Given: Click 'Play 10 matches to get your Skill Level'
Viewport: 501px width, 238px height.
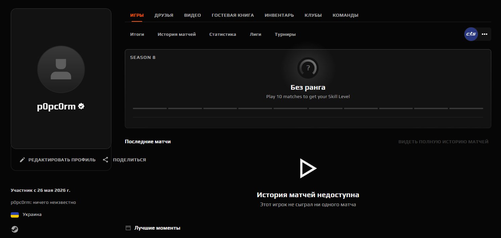Looking at the screenshot, I should (x=308, y=96).
